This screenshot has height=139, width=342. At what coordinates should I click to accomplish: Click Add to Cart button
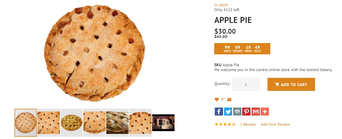(291, 84)
